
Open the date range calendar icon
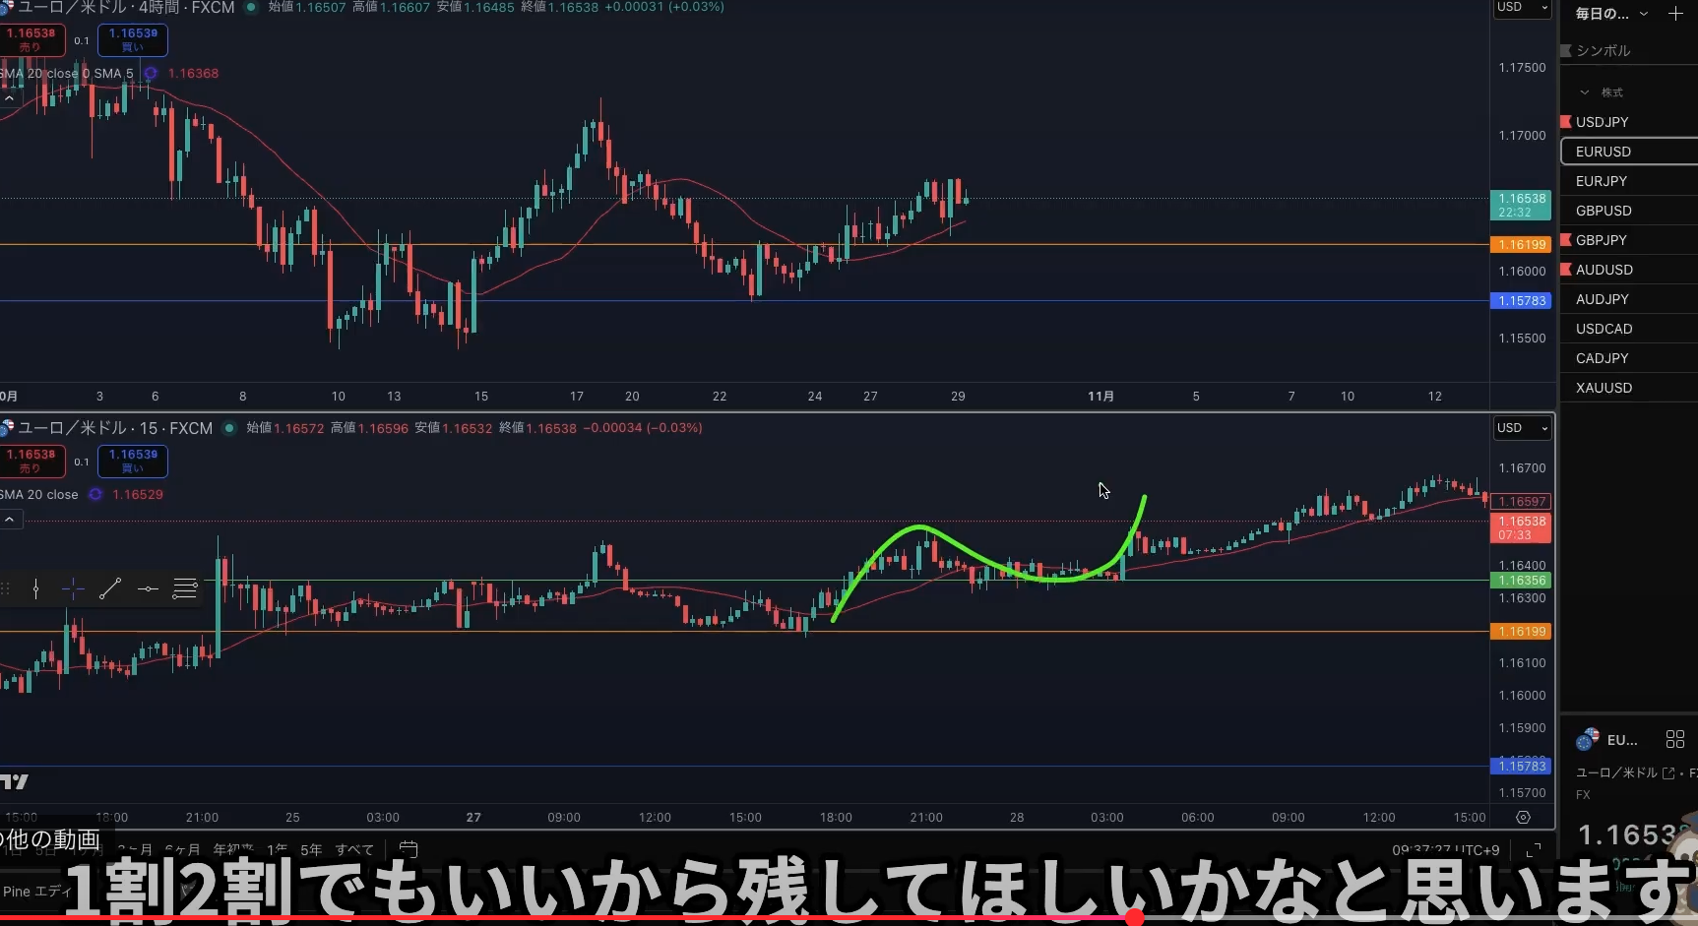point(409,849)
